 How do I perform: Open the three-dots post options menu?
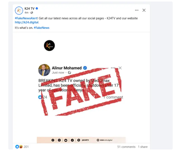click(137, 10)
